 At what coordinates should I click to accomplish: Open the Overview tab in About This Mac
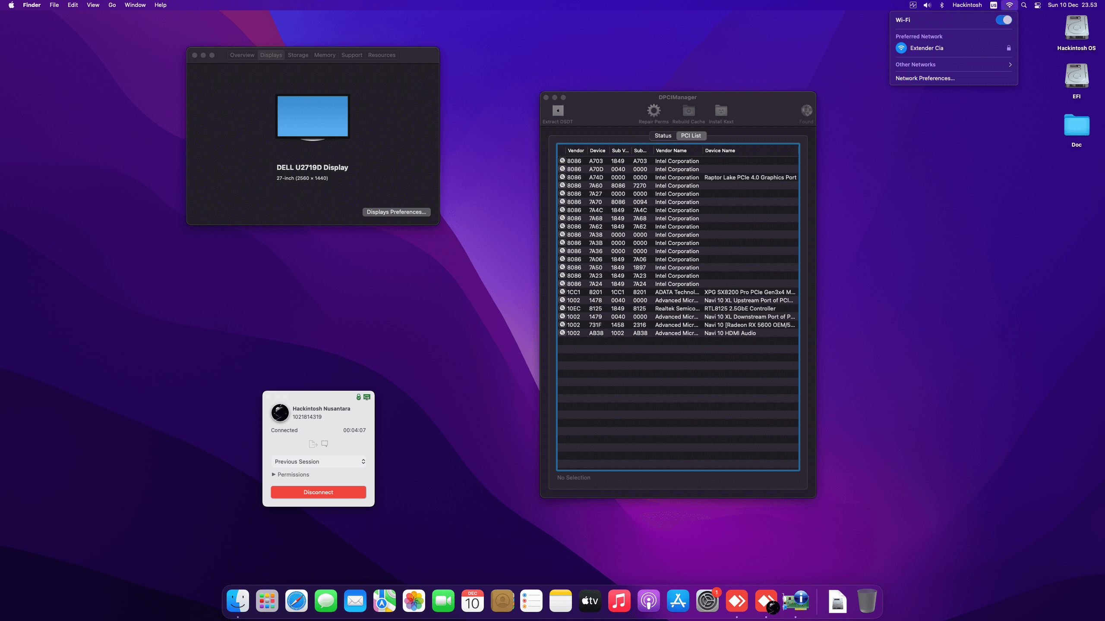[242, 55]
